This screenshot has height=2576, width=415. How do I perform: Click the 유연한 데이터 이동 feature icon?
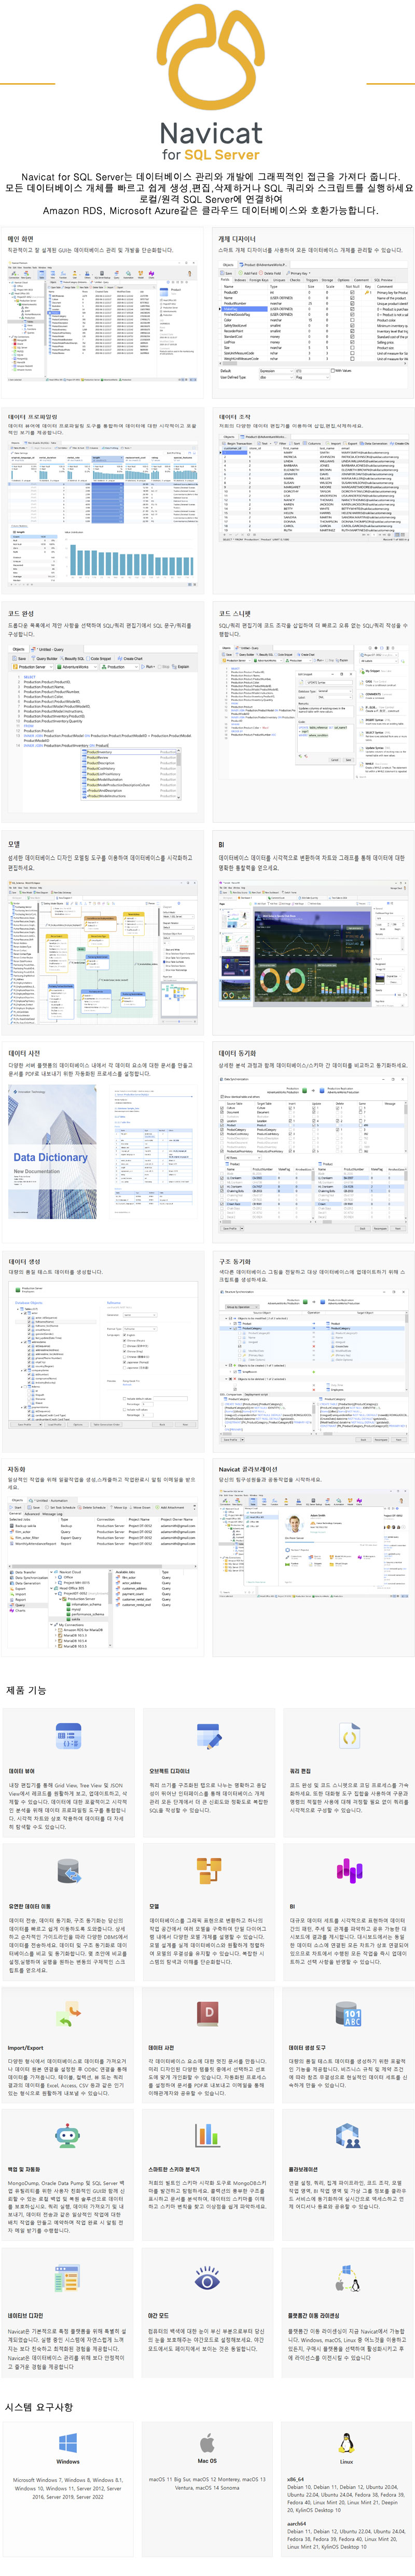68,1870
